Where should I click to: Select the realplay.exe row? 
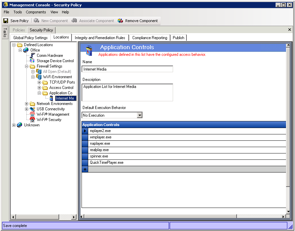coord(184,150)
